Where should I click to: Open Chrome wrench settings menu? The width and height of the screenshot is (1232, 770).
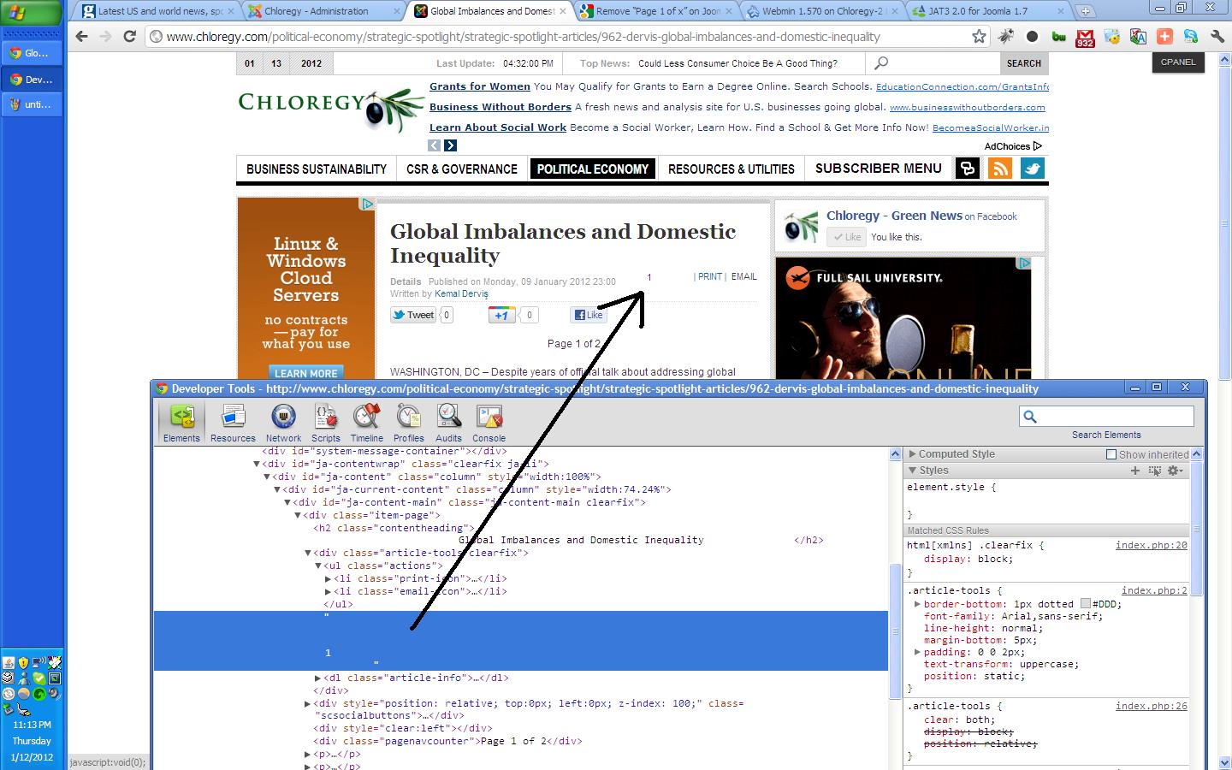pos(1217,37)
